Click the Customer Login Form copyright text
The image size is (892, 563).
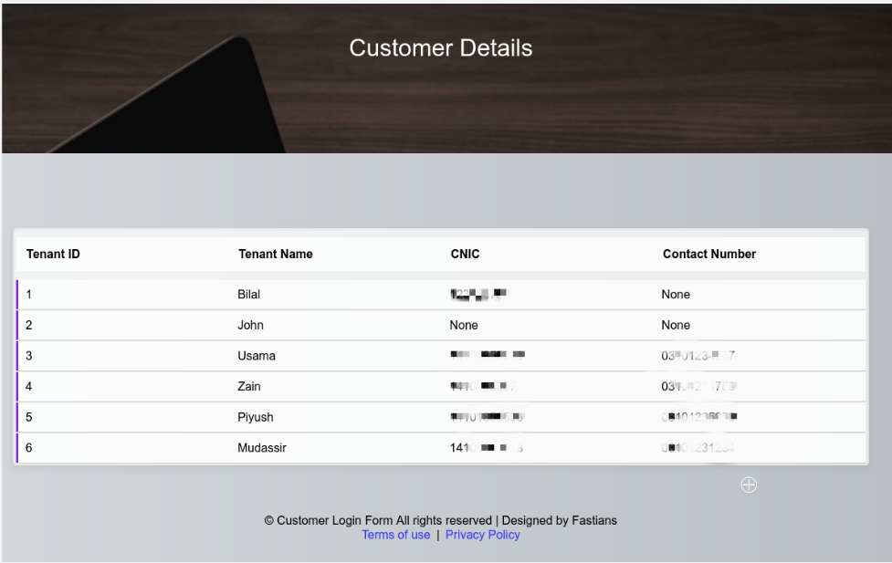[x=440, y=520]
